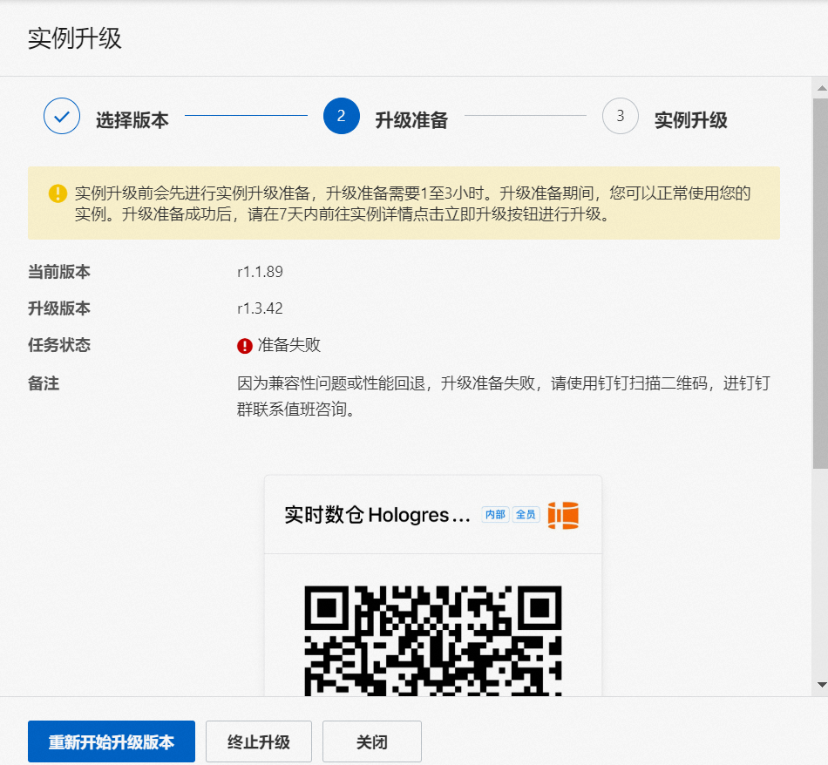The height and width of the screenshot is (765, 828).
Task: Click the red error icon beside 准备失败
Action: coord(245,346)
